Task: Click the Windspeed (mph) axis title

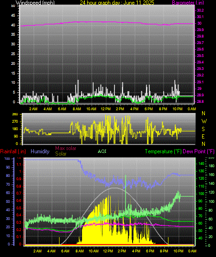Action: pos(35,3)
